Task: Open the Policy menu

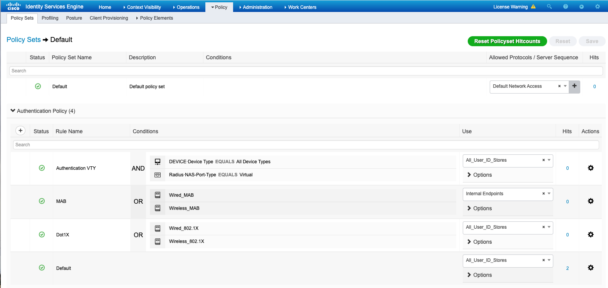Action: pos(219,7)
